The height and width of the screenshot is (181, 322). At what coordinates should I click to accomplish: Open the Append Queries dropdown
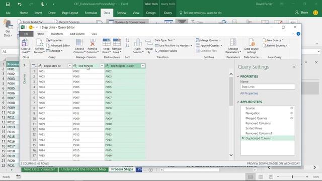pyautogui.click(x=209, y=46)
